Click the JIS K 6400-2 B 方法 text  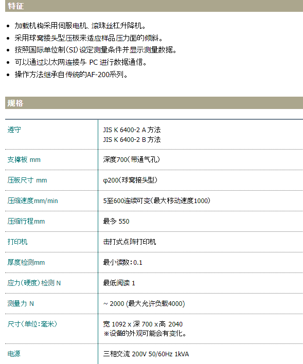132,139
